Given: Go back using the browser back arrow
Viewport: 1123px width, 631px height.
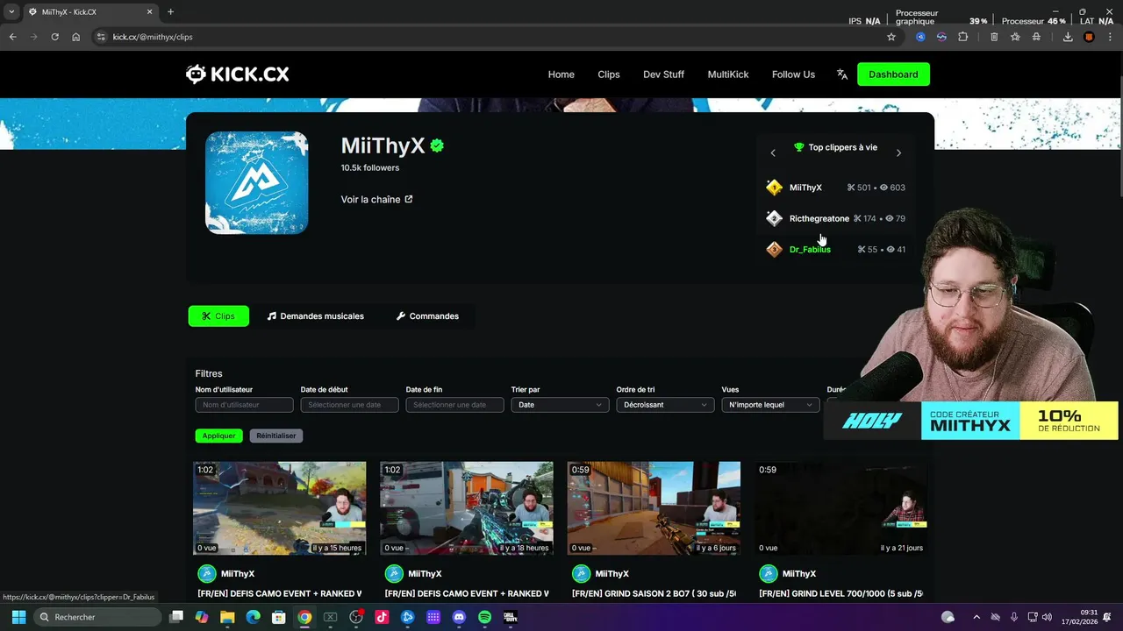Looking at the screenshot, I should point(12,37).
